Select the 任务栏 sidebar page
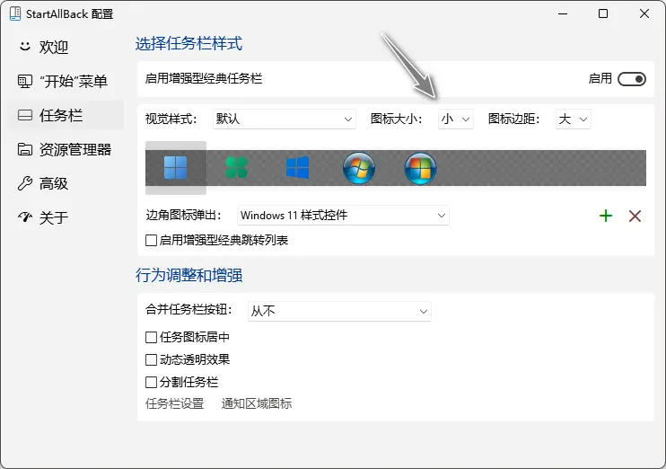The width and height of the screenshot is (666, 469). pyautogui.click(x=66, y=115)
